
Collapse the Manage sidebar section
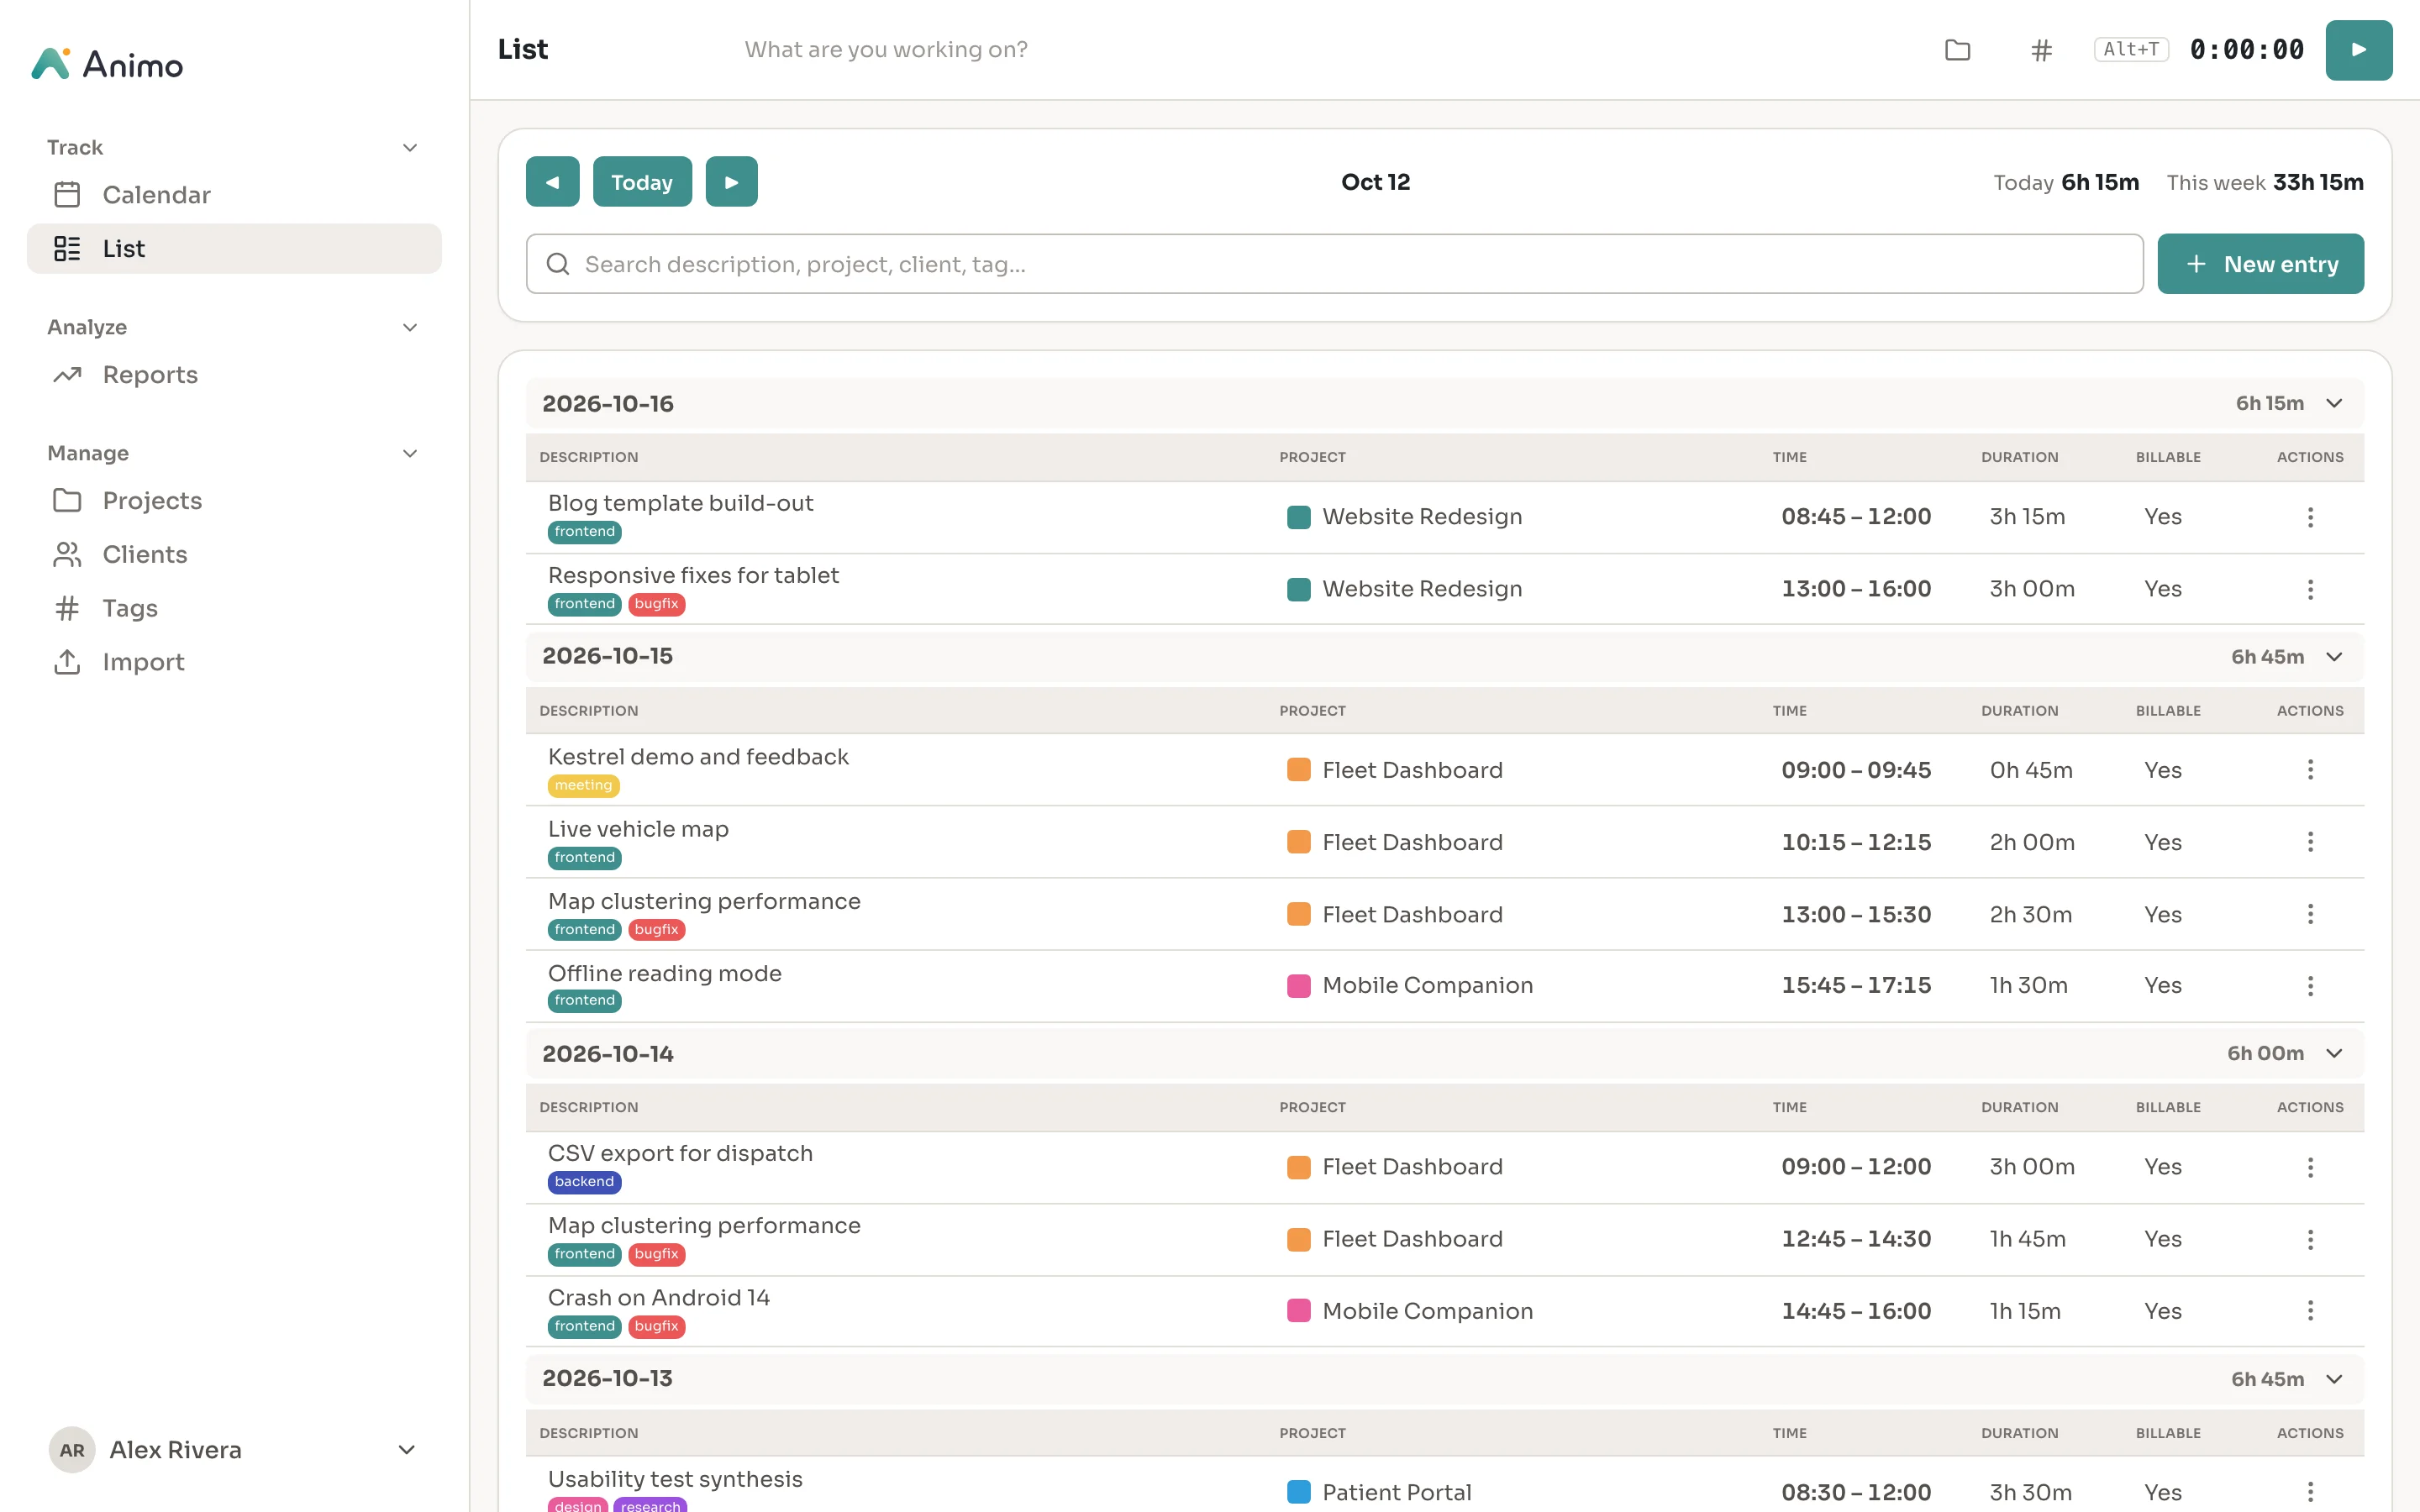409,454
